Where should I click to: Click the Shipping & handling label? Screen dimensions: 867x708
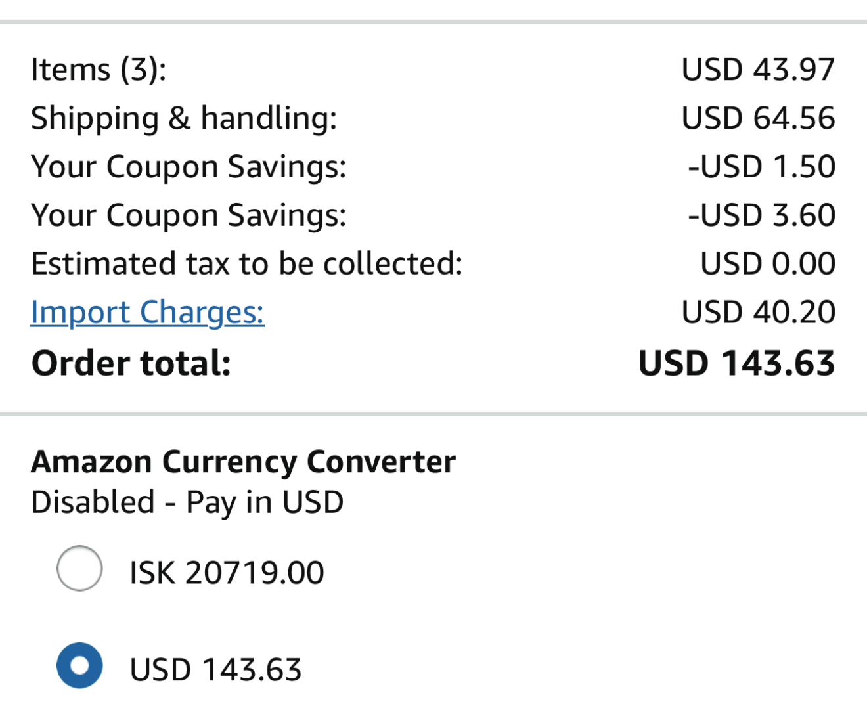click(x=184, y=118)
